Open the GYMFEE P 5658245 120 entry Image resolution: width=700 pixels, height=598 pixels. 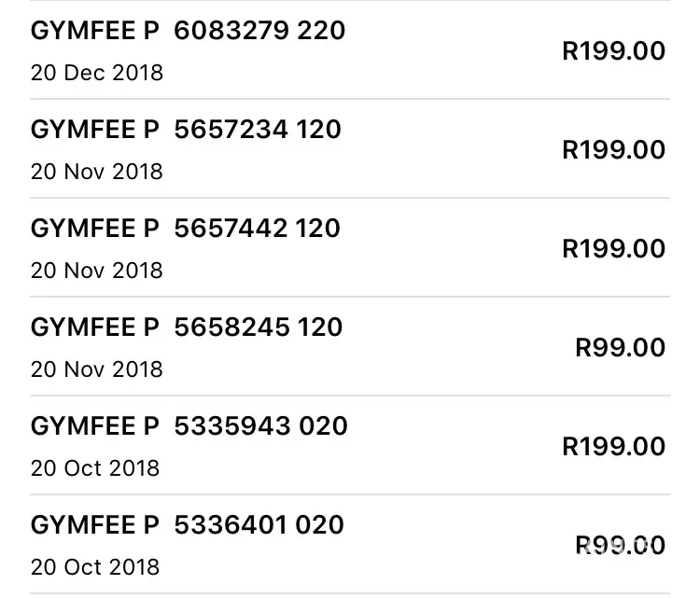pos(187,327)
